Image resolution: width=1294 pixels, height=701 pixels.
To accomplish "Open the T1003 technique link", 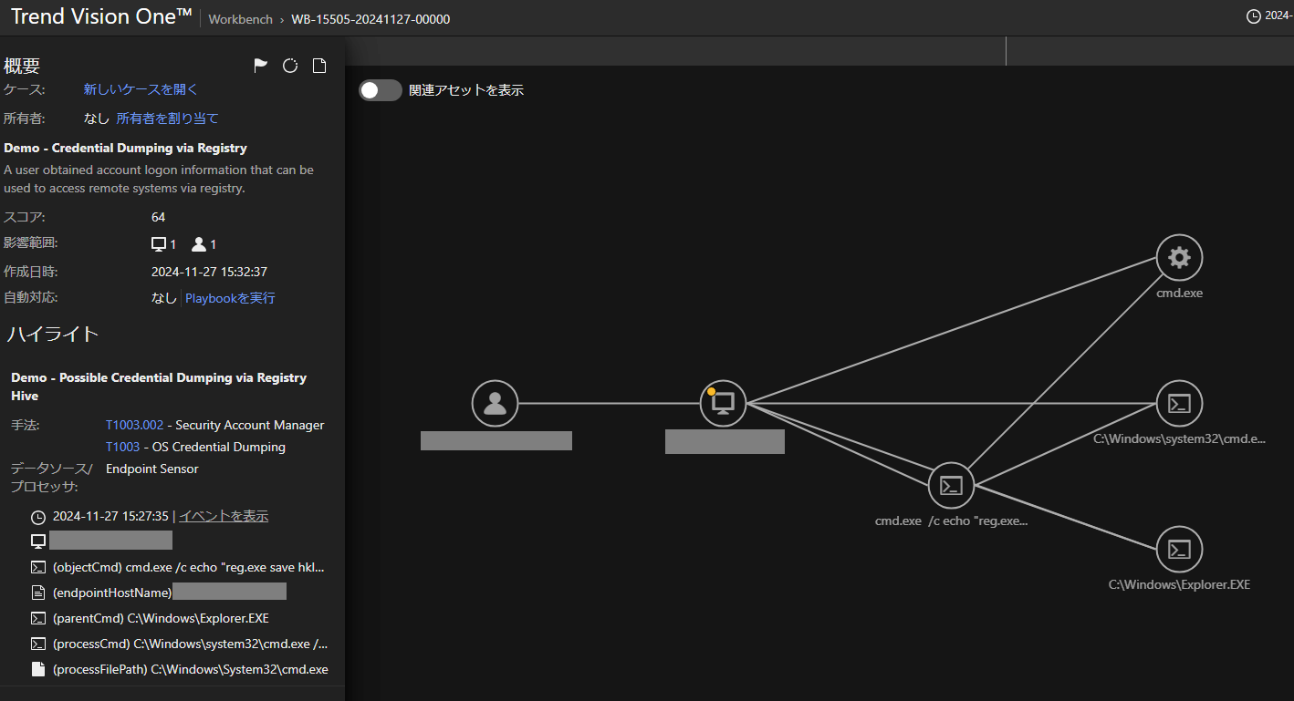I will point(122,447).
